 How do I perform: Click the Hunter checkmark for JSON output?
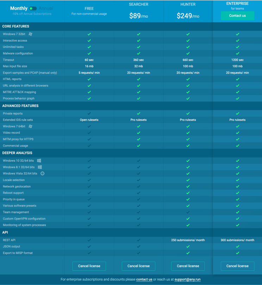188,247
